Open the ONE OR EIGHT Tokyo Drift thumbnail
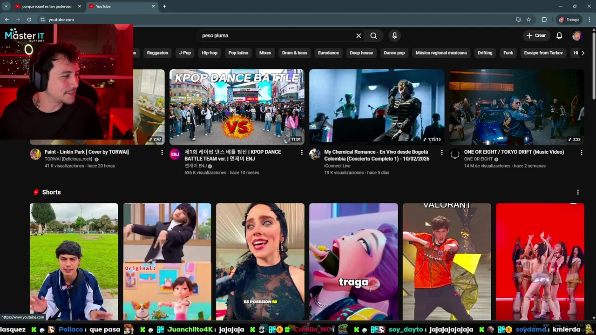The image size is (596, 335). [516, 107]
